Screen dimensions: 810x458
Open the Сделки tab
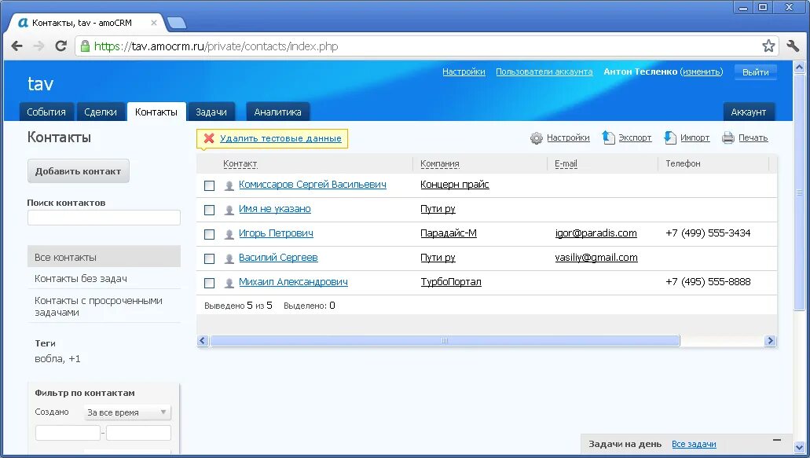tap(101, 112)
